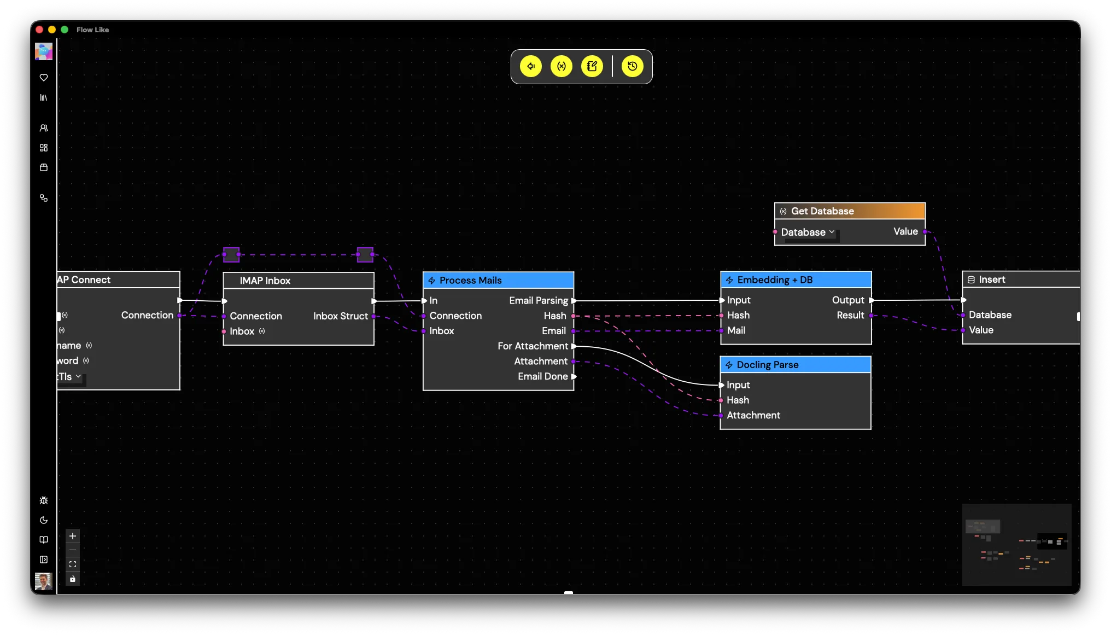
Task: Open the user profile avatar at bottom
Action: tap(43, 581)
